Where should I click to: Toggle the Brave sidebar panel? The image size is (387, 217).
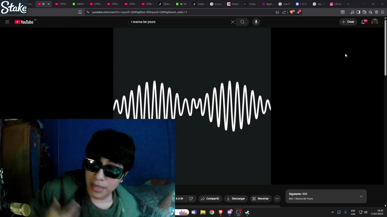tap(358, 12)
